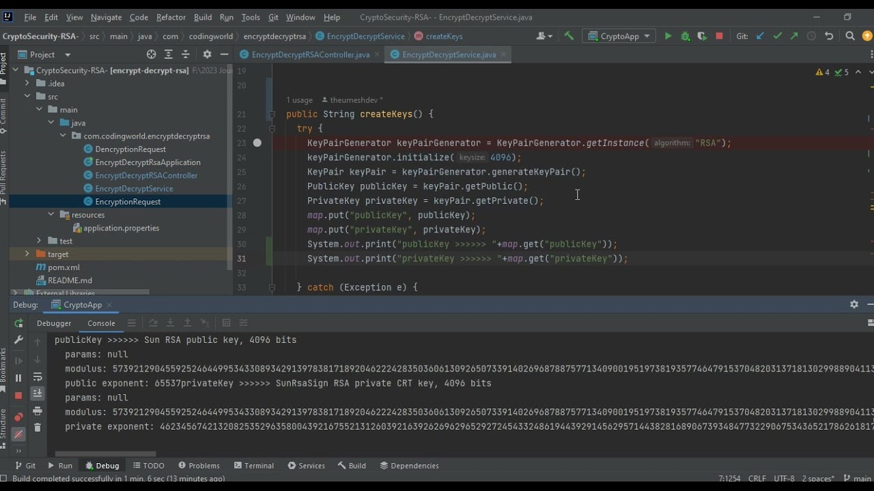Stop CryptoApp from the Debug side toolbar
Screen dimensions: 874x491
[x=18, y=396]
